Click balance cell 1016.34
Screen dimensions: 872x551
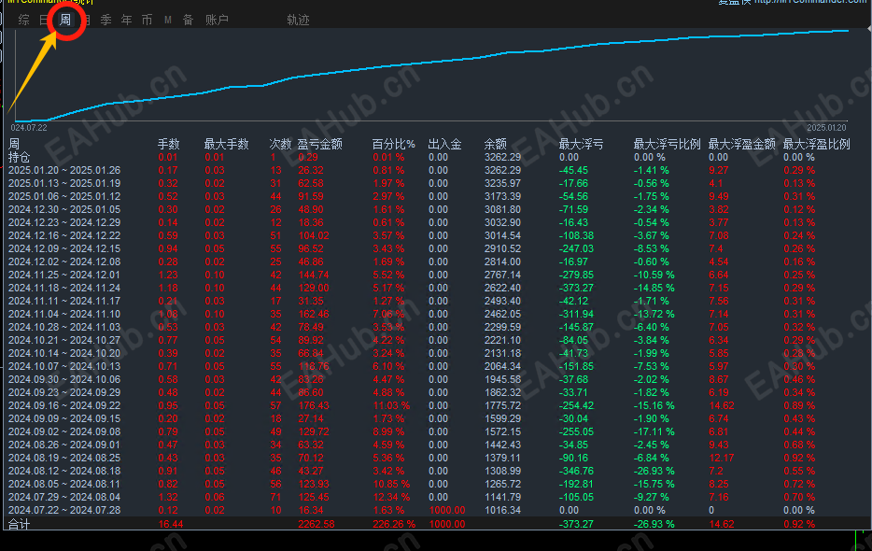pyautogui.click(x=502, y=510)
